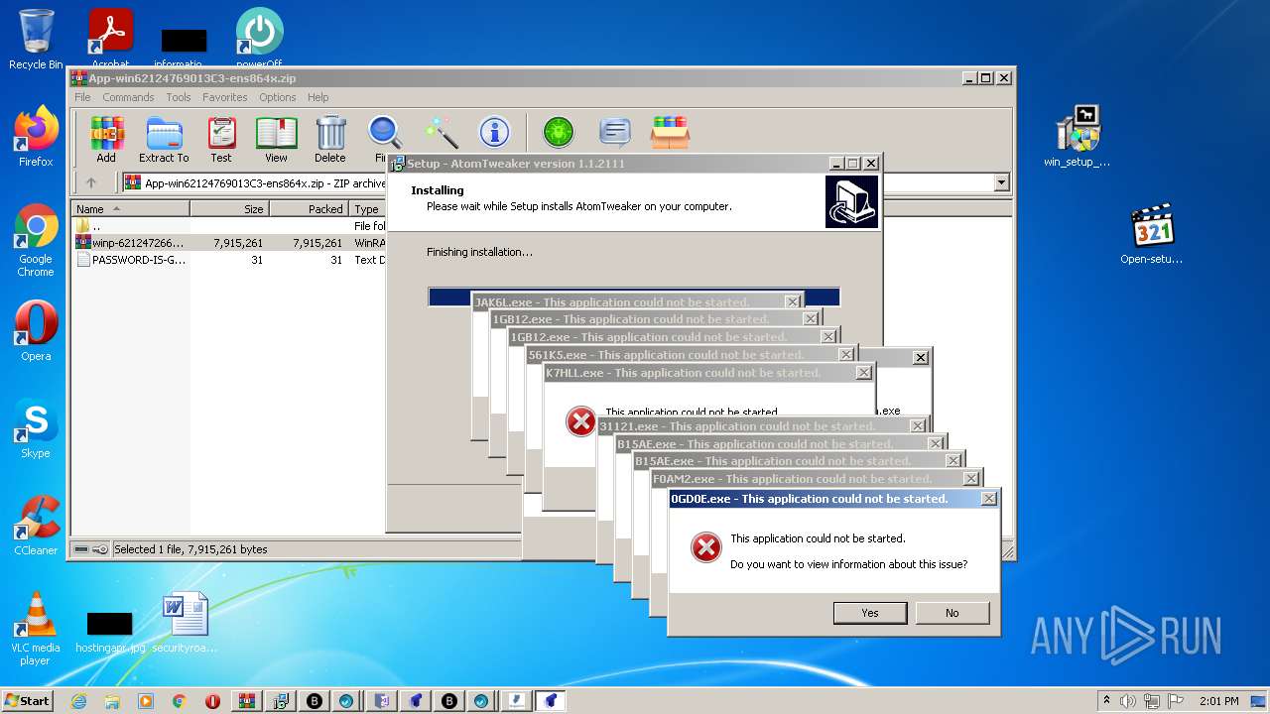
Task: Close the 0GD0E.exe error dialog
Action: pos(989,499)
